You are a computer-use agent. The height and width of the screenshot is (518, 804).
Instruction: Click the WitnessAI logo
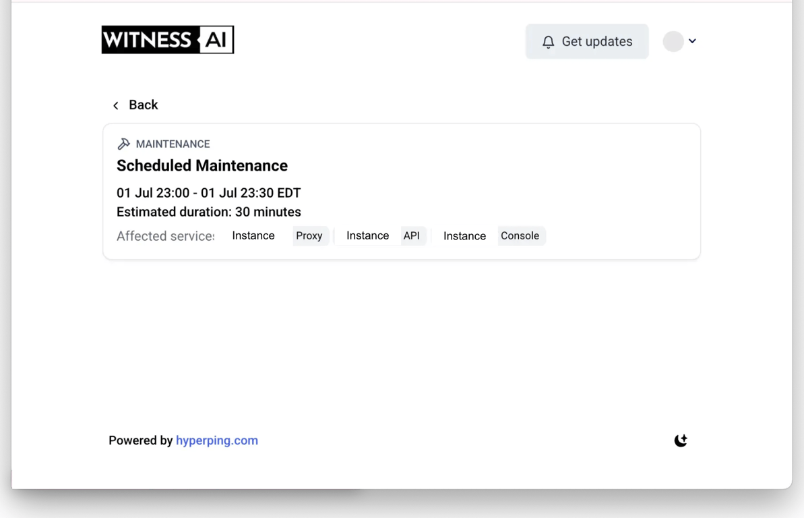pos(168,40)
